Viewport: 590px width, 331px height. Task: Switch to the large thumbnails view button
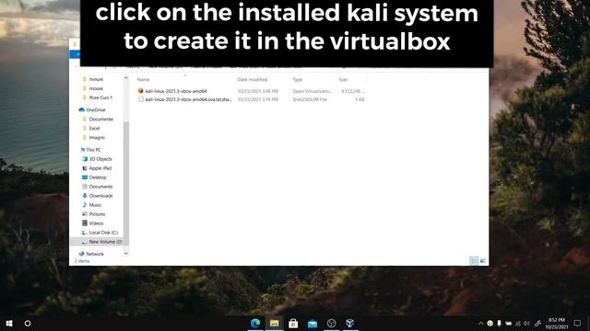click(483, 261)
